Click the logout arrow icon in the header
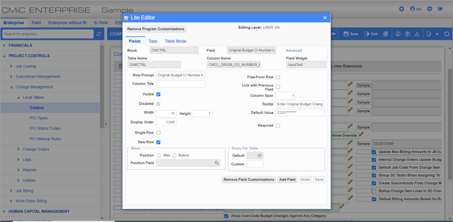The height and width of the screenshot is (222, 453). tap(440, 9)
